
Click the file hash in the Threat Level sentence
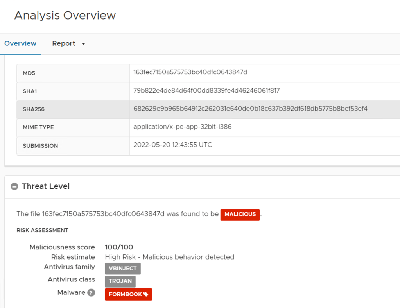click(x=103, y=214)
